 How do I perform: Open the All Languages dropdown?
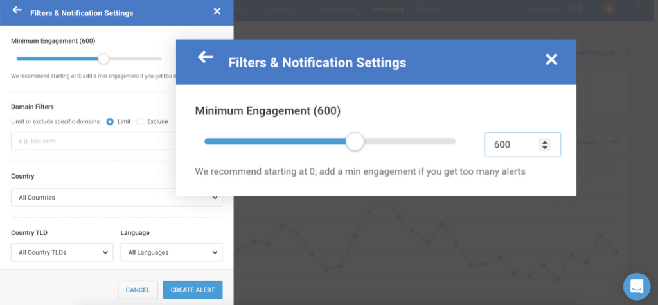[172, 252]
